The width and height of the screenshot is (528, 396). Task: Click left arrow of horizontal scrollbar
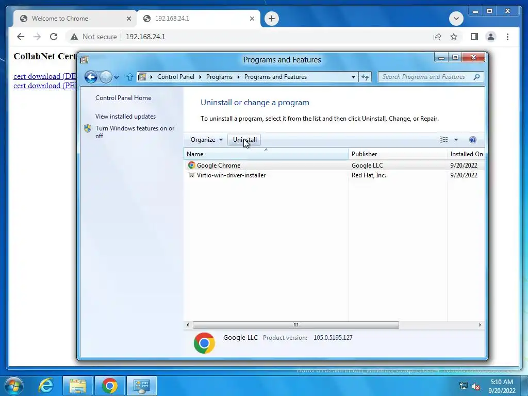(188, 325)
